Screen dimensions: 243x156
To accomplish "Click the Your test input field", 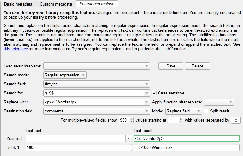I will click(76, 138).
